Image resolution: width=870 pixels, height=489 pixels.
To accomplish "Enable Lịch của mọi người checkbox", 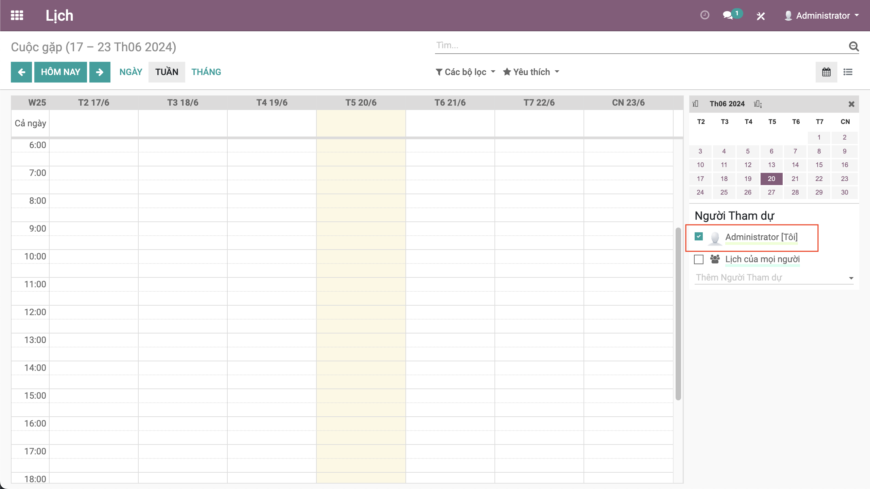I will coord(699,259).
